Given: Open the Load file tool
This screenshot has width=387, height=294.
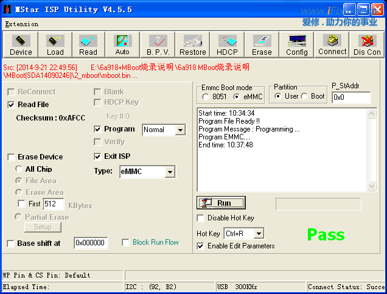Looking at the screenshot, I should (55, 44).
